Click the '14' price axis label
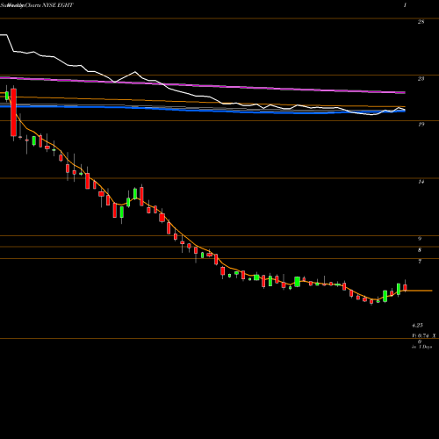Viewport: 439px width, 439px height. point(421,182)
